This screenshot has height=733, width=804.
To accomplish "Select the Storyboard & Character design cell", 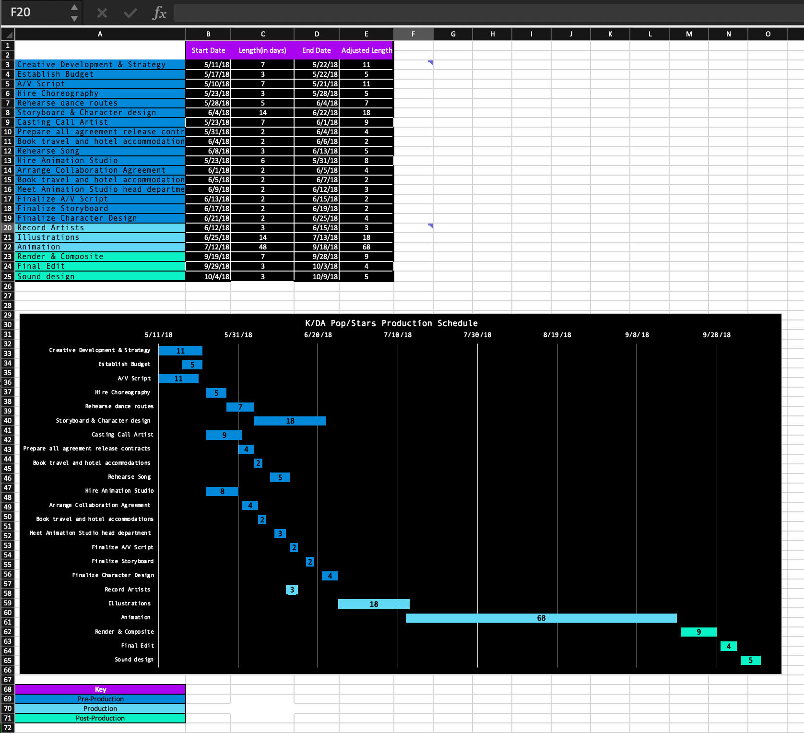I will (x=100, y=113).
